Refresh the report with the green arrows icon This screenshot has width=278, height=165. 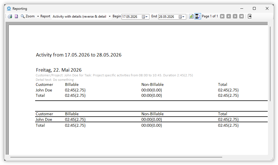tap(191, 16)
